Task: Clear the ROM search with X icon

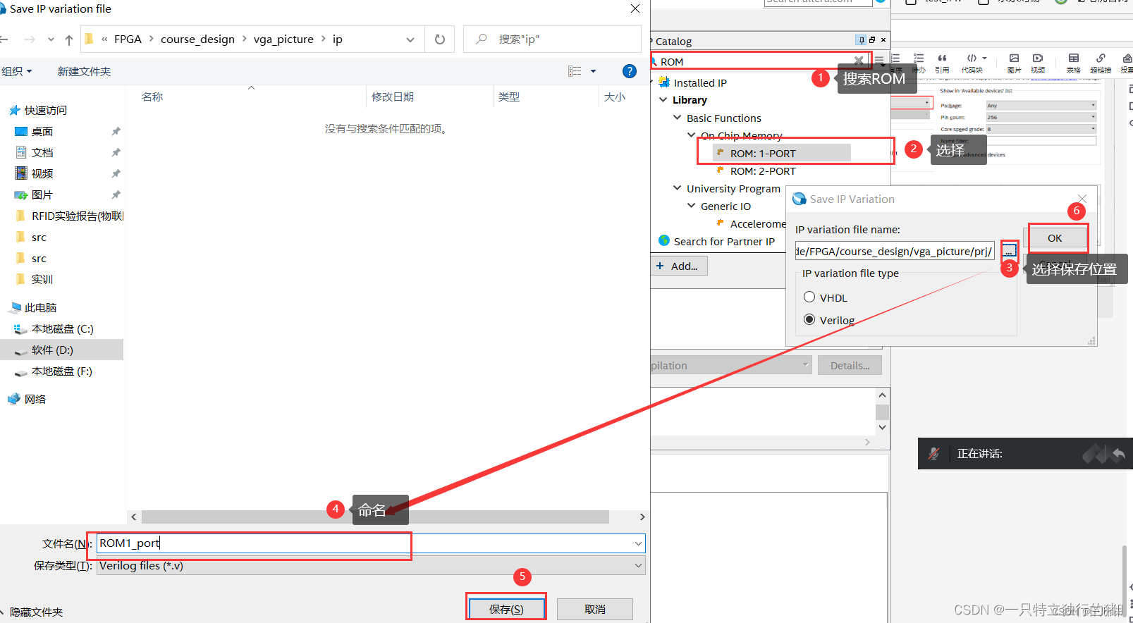Action: coord(858,61)
